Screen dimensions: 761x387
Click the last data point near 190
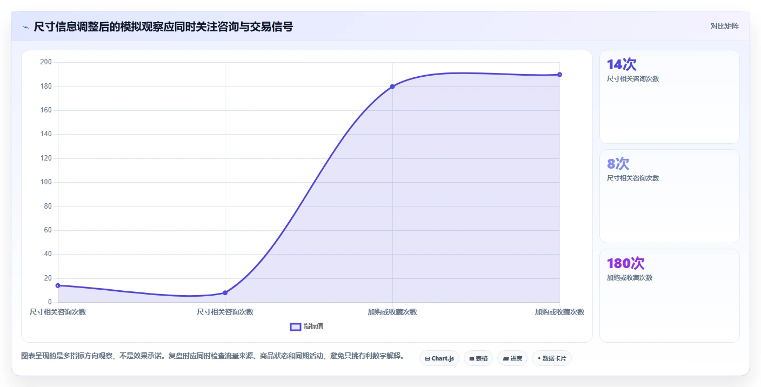(559, 75)
